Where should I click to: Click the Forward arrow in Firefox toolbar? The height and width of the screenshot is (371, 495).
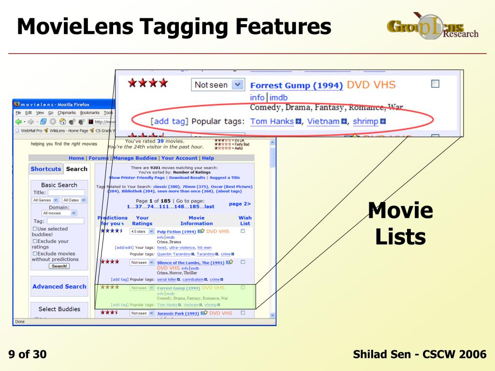30,122
